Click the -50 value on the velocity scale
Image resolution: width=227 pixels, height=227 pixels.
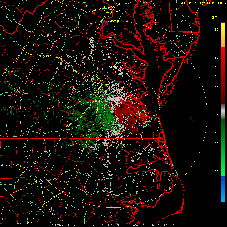pos(216,160)
